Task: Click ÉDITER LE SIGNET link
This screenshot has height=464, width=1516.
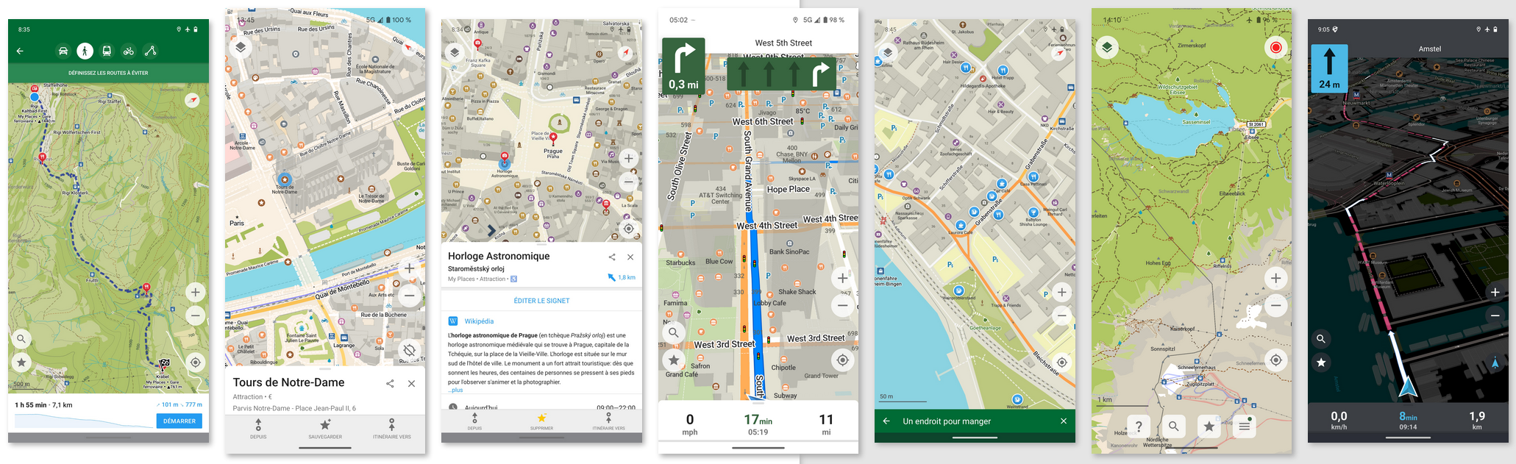Action: click(541, 301)
